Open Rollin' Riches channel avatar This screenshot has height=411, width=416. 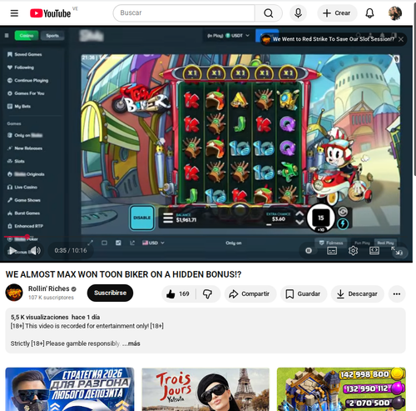(x=14, y=293)
